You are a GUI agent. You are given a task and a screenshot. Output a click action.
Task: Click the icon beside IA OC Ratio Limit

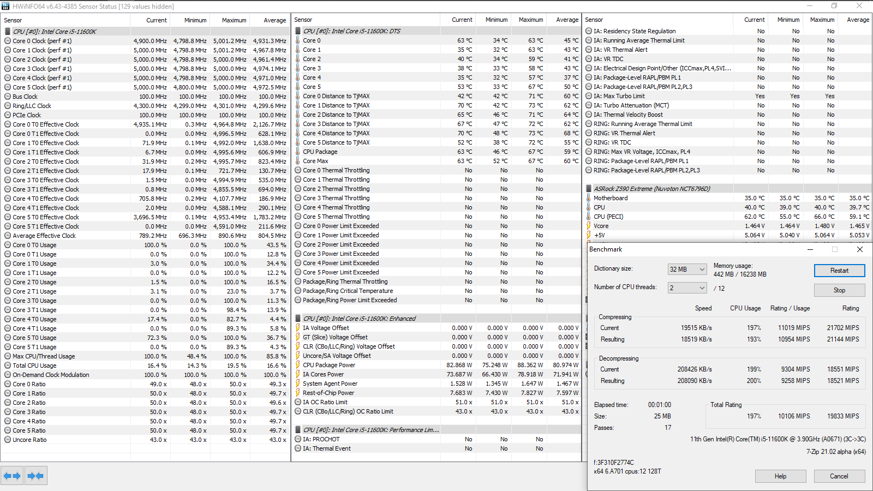[x=298, y=402]
